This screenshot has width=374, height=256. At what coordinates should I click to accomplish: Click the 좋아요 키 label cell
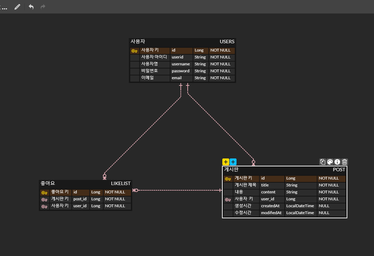[x=61, y=192]
